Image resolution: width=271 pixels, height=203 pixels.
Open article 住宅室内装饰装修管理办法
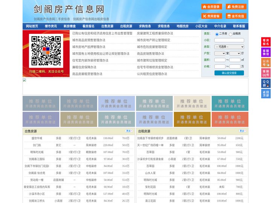click(x=90, y=61)
